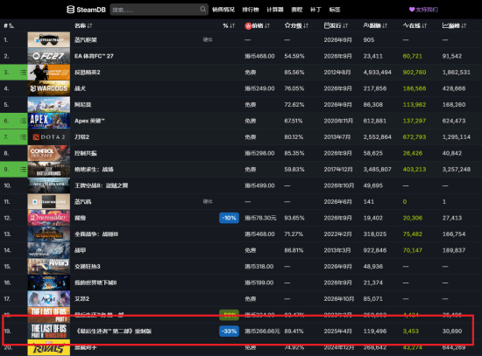Click the red price currency icon

248,25
